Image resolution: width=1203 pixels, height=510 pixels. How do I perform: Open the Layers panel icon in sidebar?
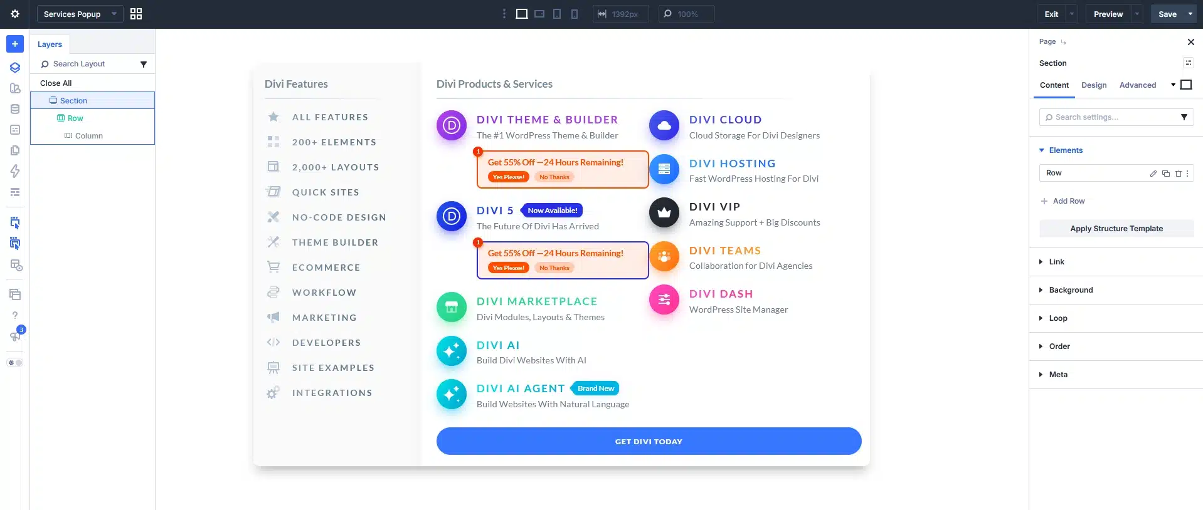pyautogui.click(x=15, y=68)
